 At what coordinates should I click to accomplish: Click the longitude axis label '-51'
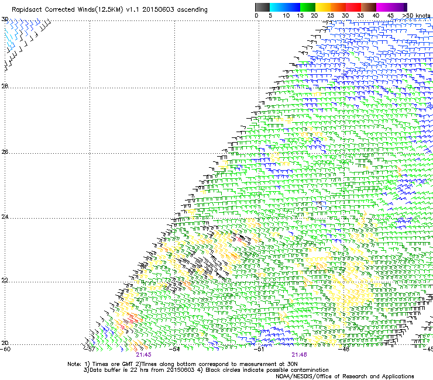click(259, 349)
